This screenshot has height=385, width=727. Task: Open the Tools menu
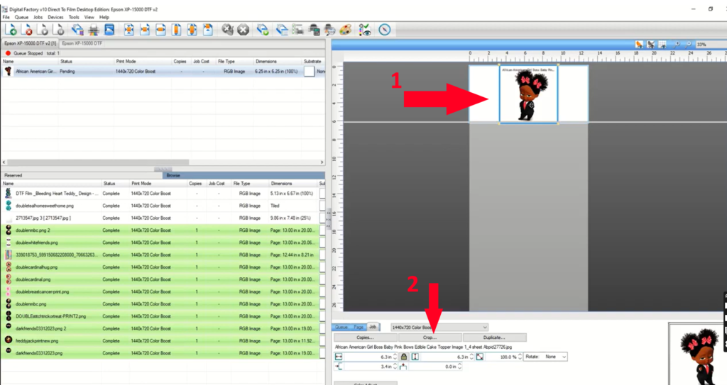coord(74,17)
